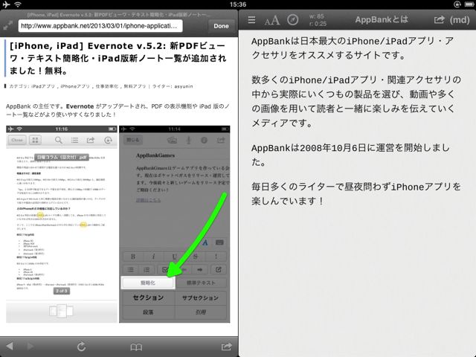The height and width of the screenshot is (357, 476).
Task: Open font size AA settings
Action: (271, 20)
